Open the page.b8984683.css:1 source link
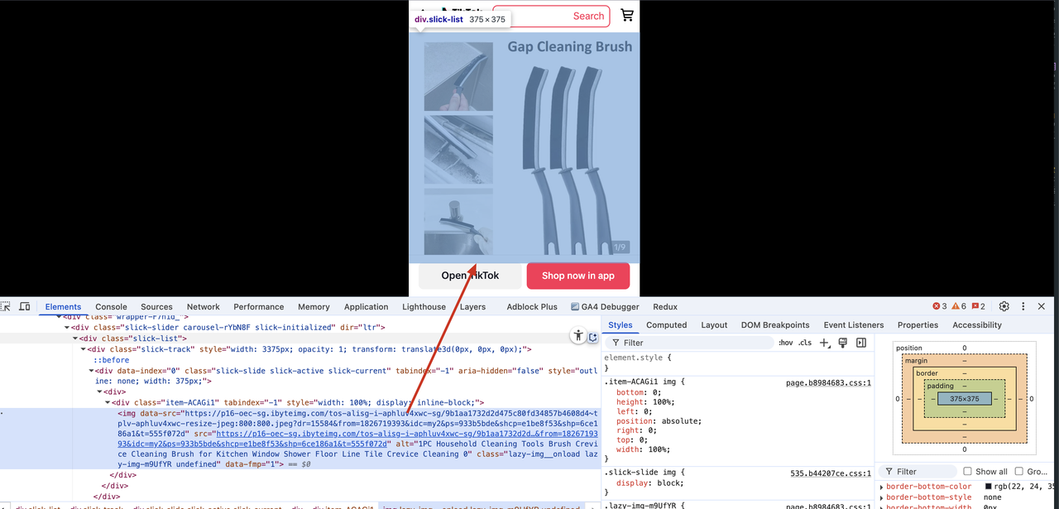 point(828,382)
